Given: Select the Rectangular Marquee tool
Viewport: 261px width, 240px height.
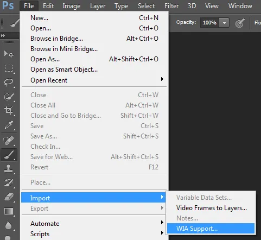Looking at the screenshot, I should [x=9, y=68].
